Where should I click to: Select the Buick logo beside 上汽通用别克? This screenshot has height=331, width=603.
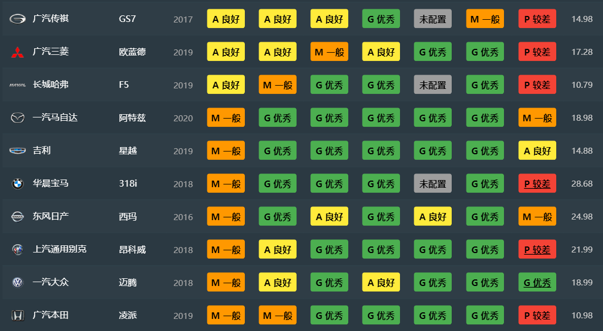click(x=18, y=250)
